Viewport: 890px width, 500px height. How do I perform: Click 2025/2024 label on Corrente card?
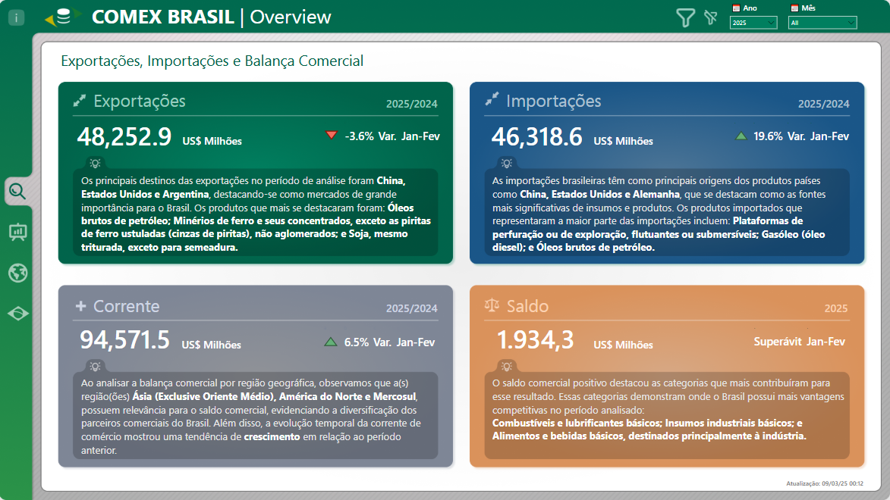tap(411, 308)
